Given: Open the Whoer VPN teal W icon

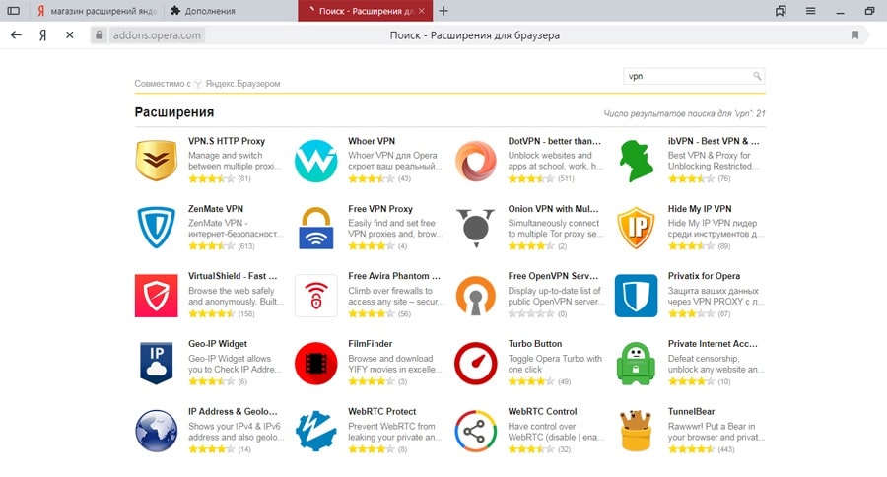Looking at the screenshot, I should [x=315, y=161].
